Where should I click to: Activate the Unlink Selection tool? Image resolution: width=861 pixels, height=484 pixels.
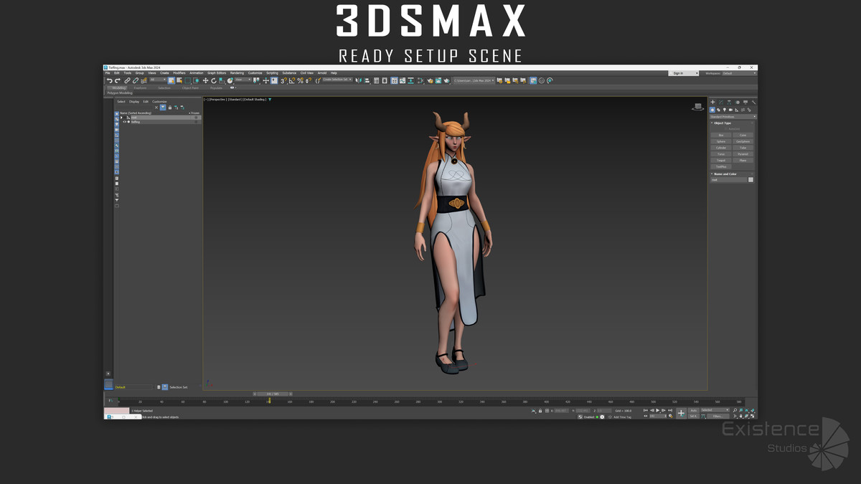click(135, 80)
